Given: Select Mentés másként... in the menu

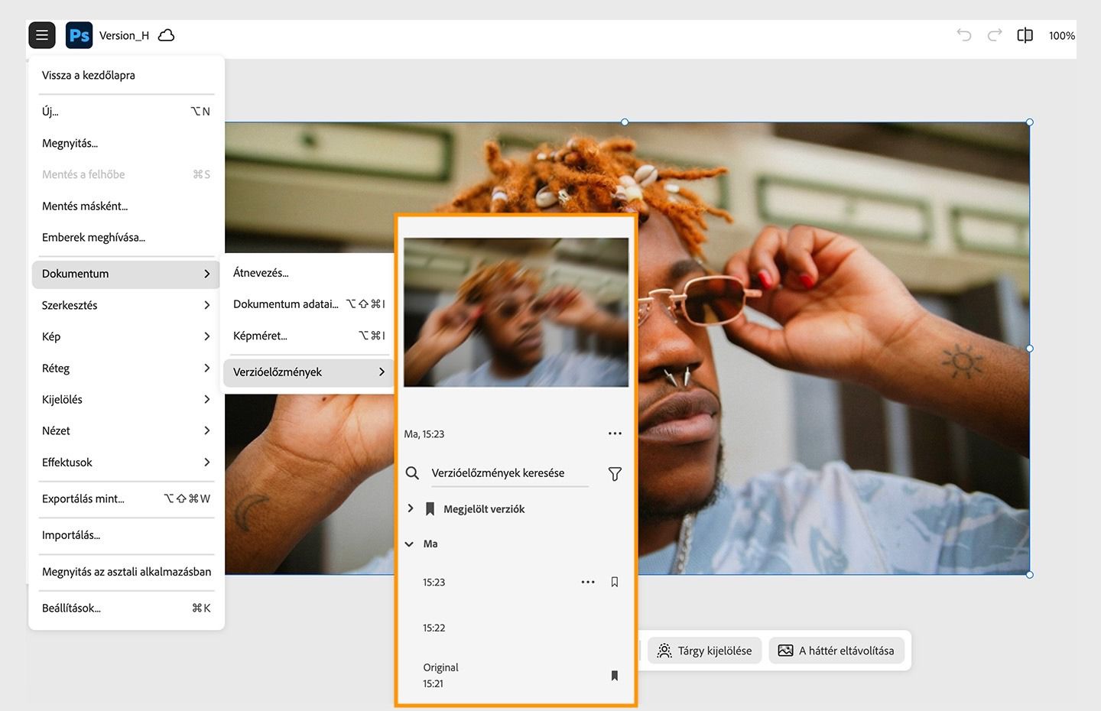Looking at the screenshot, I should coord(126,206).
